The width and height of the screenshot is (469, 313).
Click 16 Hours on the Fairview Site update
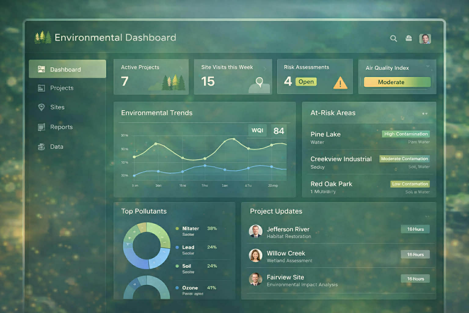(x=415, y=278)
